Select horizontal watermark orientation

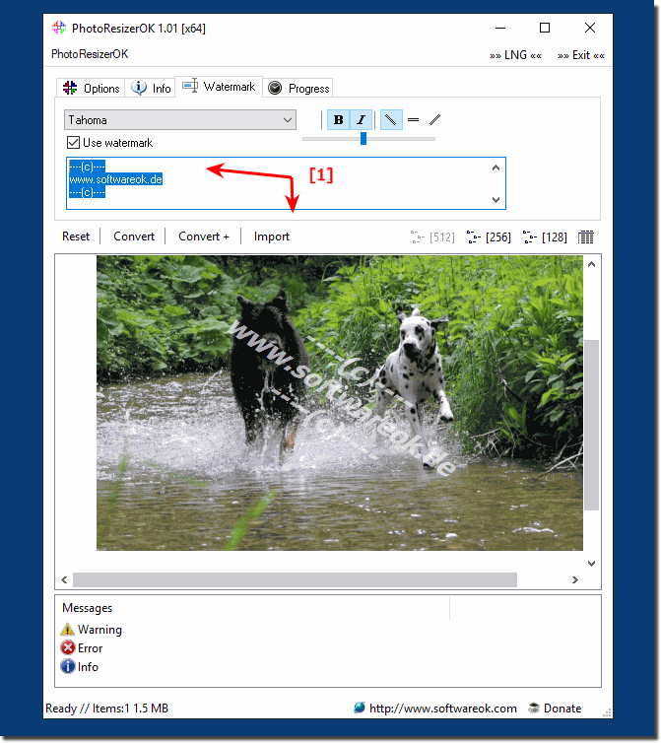click(413, 120)
